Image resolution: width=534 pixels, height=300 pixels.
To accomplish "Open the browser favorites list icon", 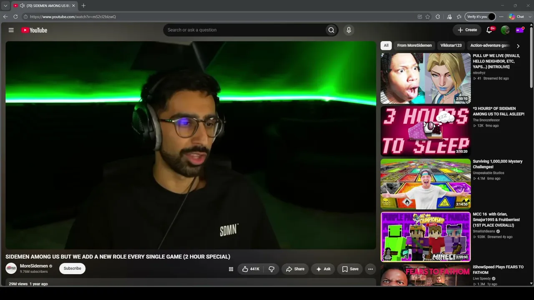I will click(x=459, y=17).
